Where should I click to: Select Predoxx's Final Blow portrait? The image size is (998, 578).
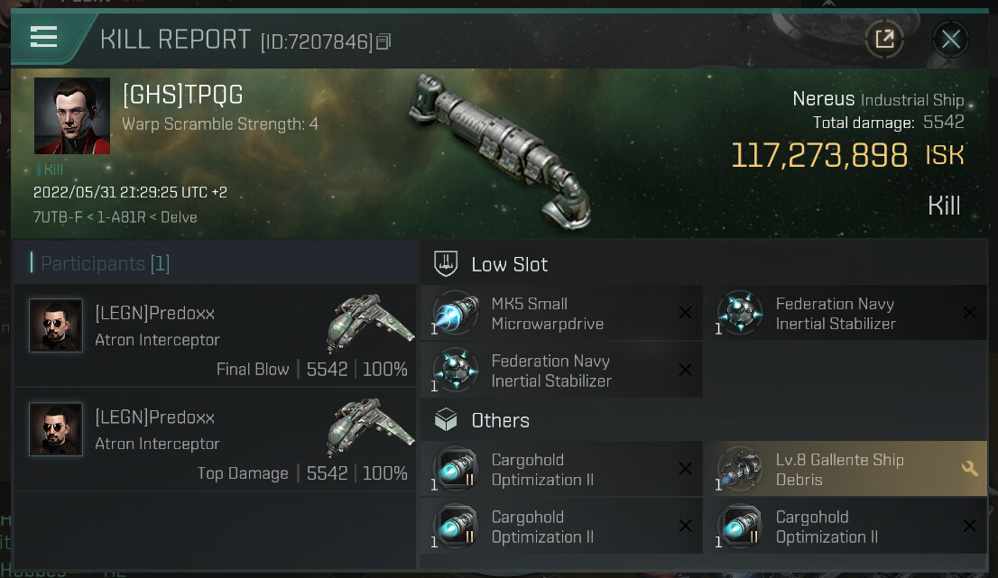(56, 326)
